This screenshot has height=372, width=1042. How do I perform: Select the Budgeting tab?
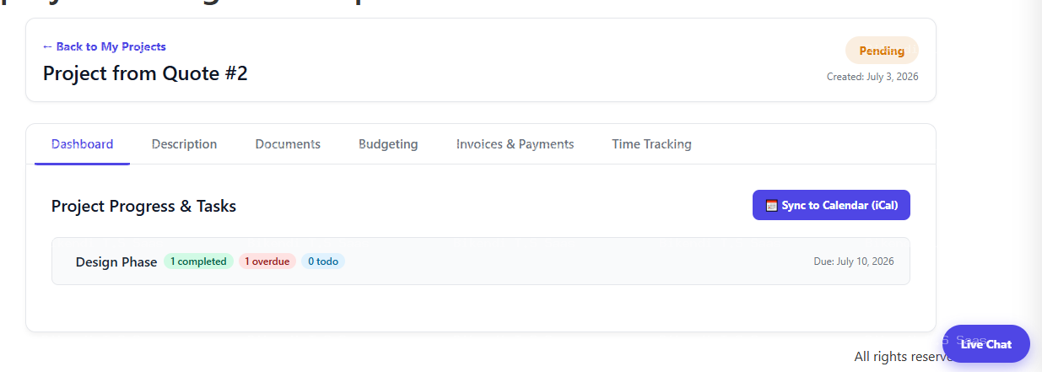coord(388,144)
